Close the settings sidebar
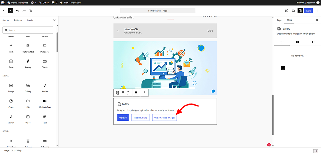 pyautogui.click(x=317, y=20)
